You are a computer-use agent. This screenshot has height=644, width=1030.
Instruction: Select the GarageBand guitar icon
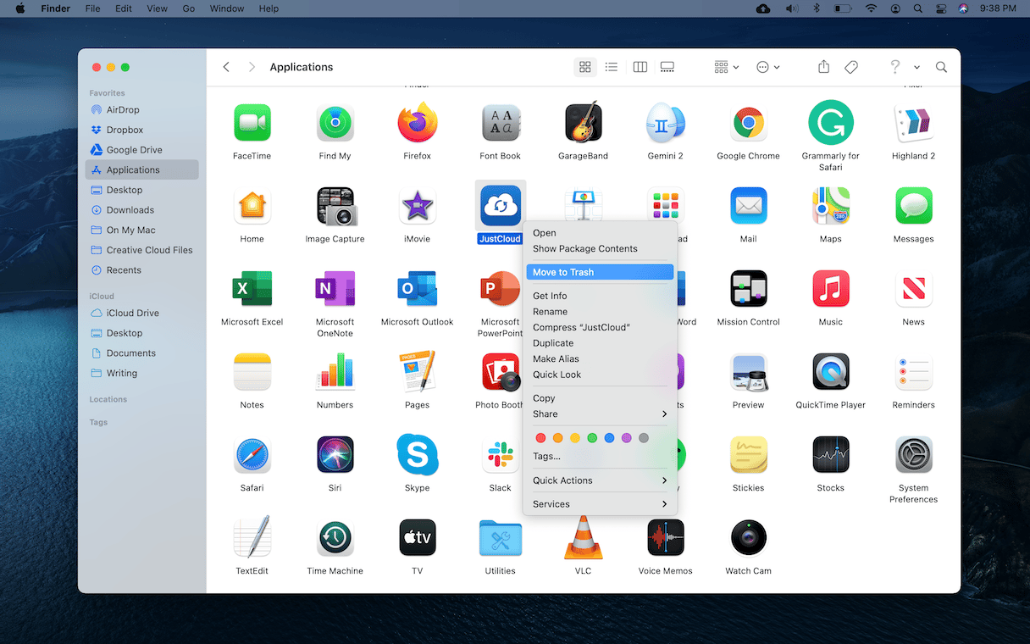(583, 124)
